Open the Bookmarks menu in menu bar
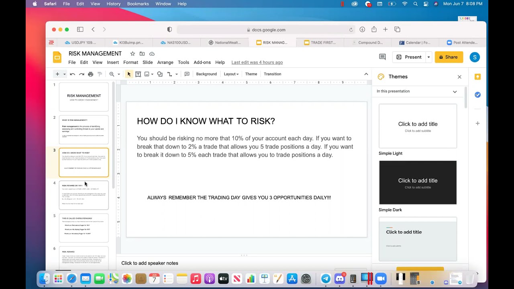 138,4
